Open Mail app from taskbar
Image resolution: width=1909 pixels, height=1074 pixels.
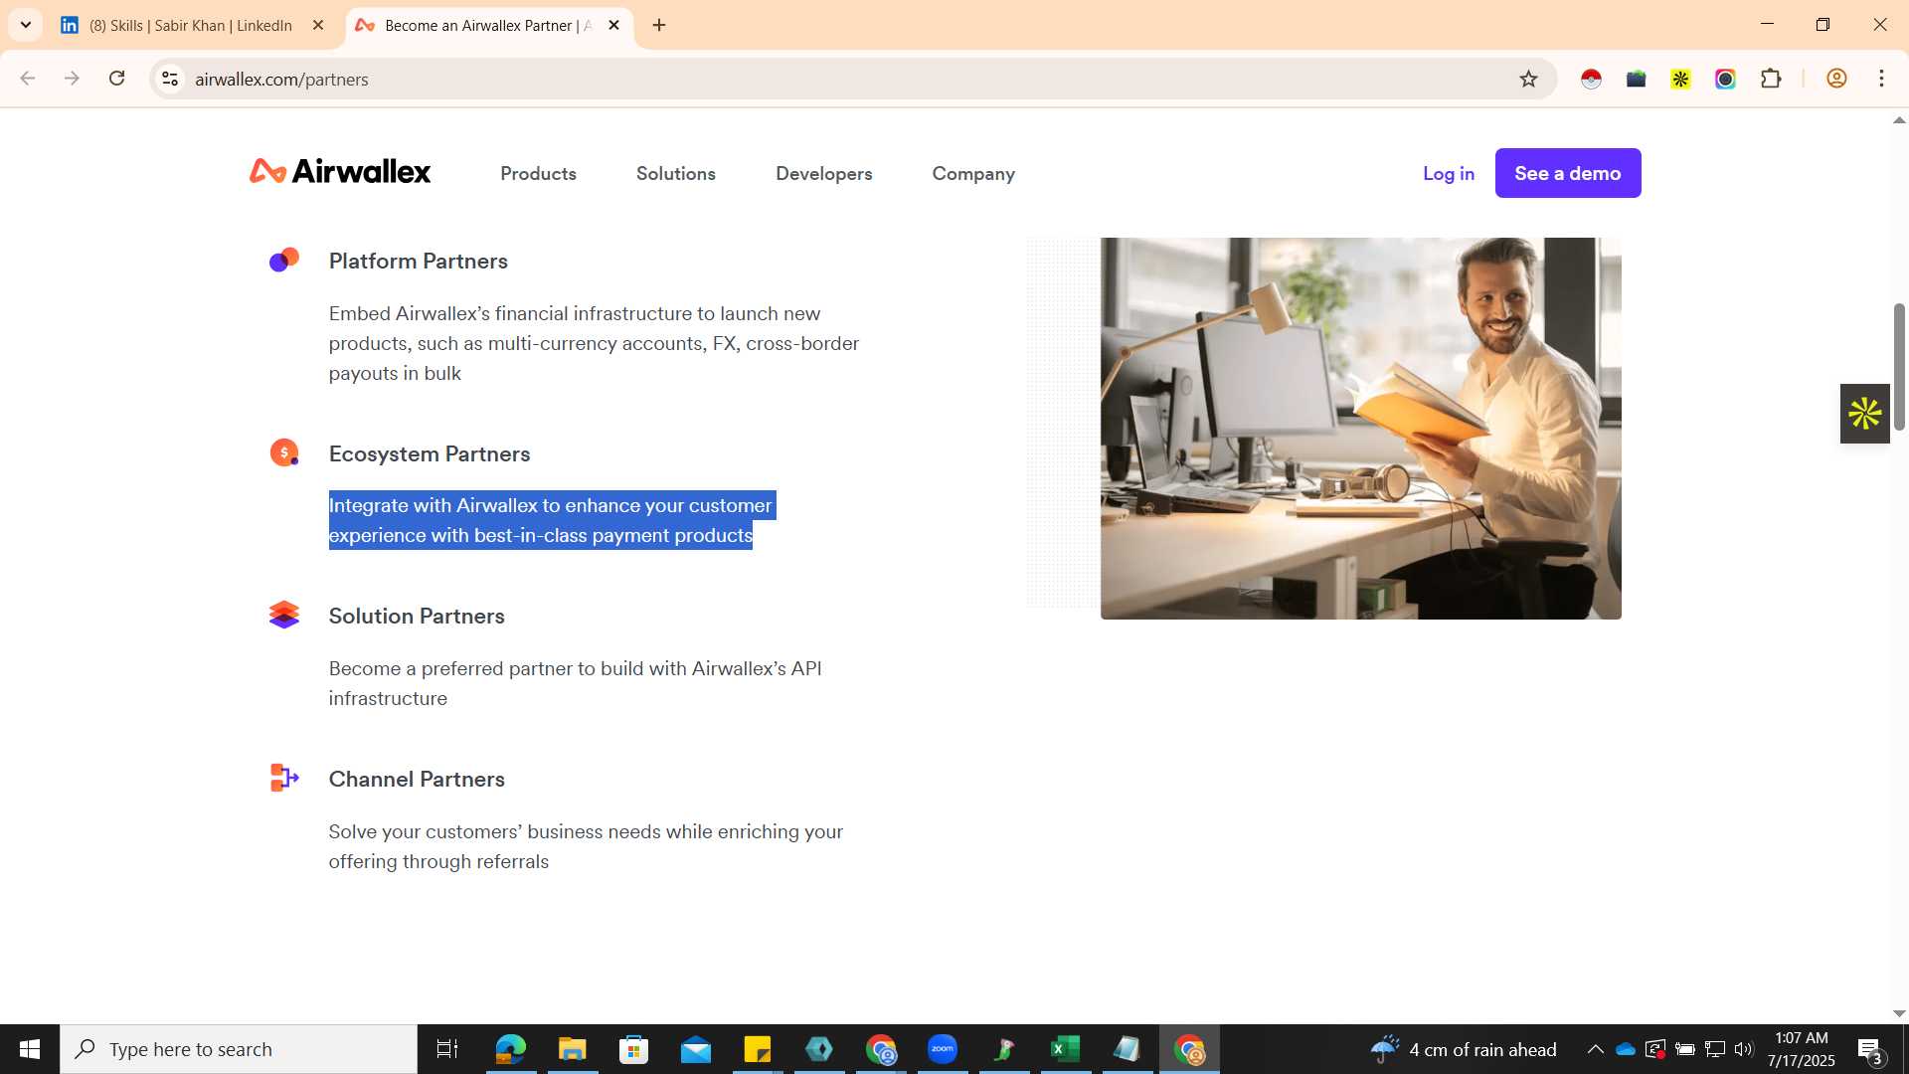(696, 1049)
